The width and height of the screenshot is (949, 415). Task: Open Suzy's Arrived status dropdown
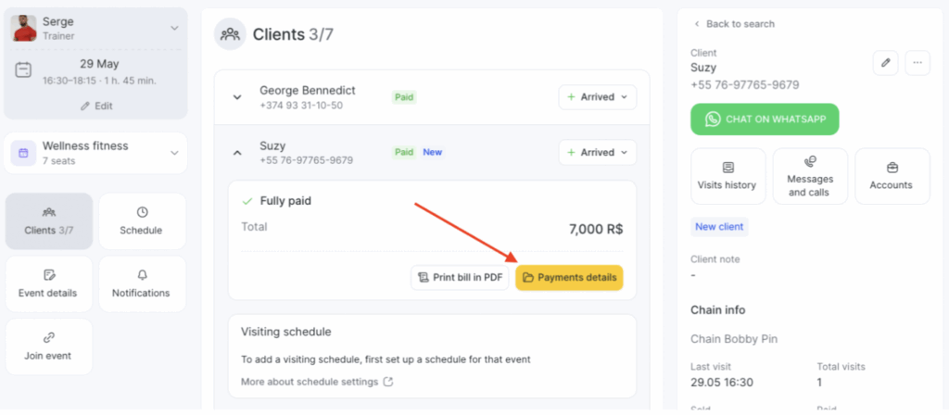click(597, 153)
